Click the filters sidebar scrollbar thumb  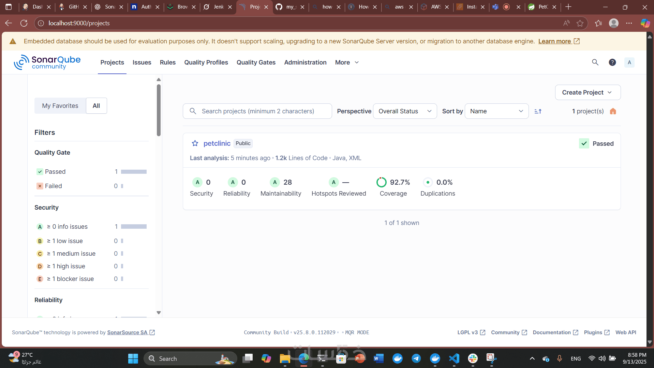tap(159, 110)
